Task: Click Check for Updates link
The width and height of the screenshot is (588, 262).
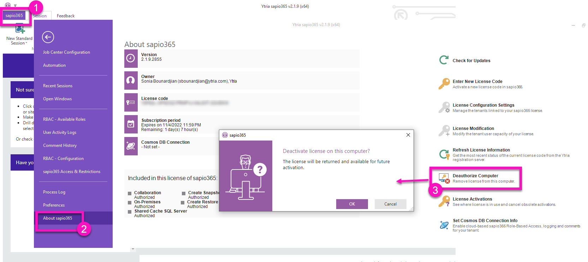Action: pos(471,60)
